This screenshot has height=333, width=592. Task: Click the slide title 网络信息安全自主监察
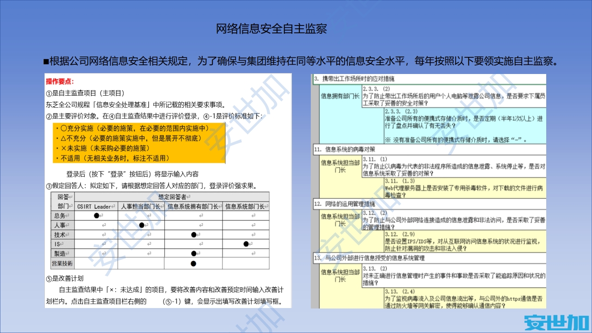pos(272,29)
